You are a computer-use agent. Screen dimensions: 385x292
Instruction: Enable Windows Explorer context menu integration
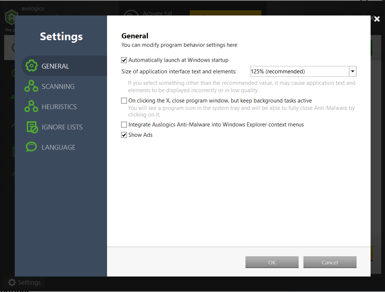tap(124, 124)
